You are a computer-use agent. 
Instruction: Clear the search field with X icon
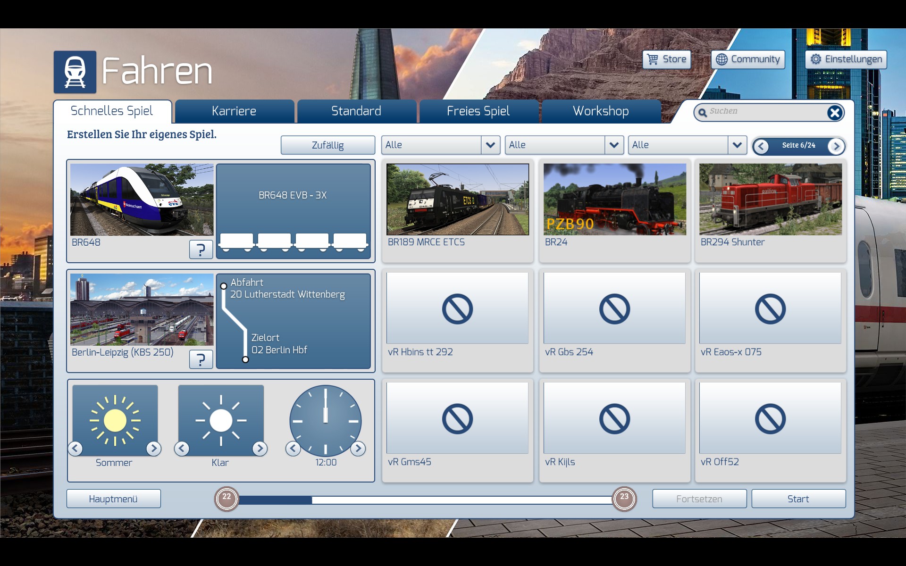pos(834,112)
